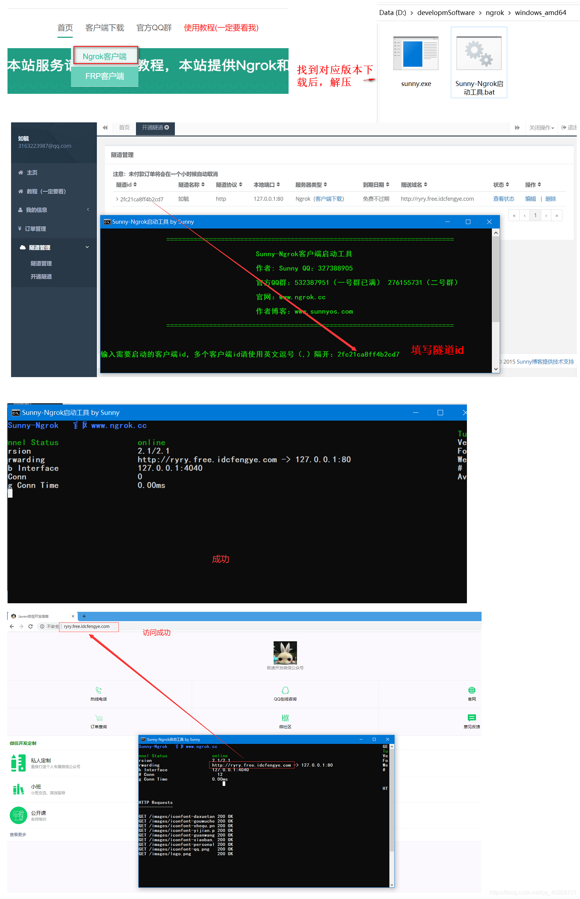Screen dimensions: 580x899
Task: Open the red 使用教程 nav item
Action: (x=221, y=27)
